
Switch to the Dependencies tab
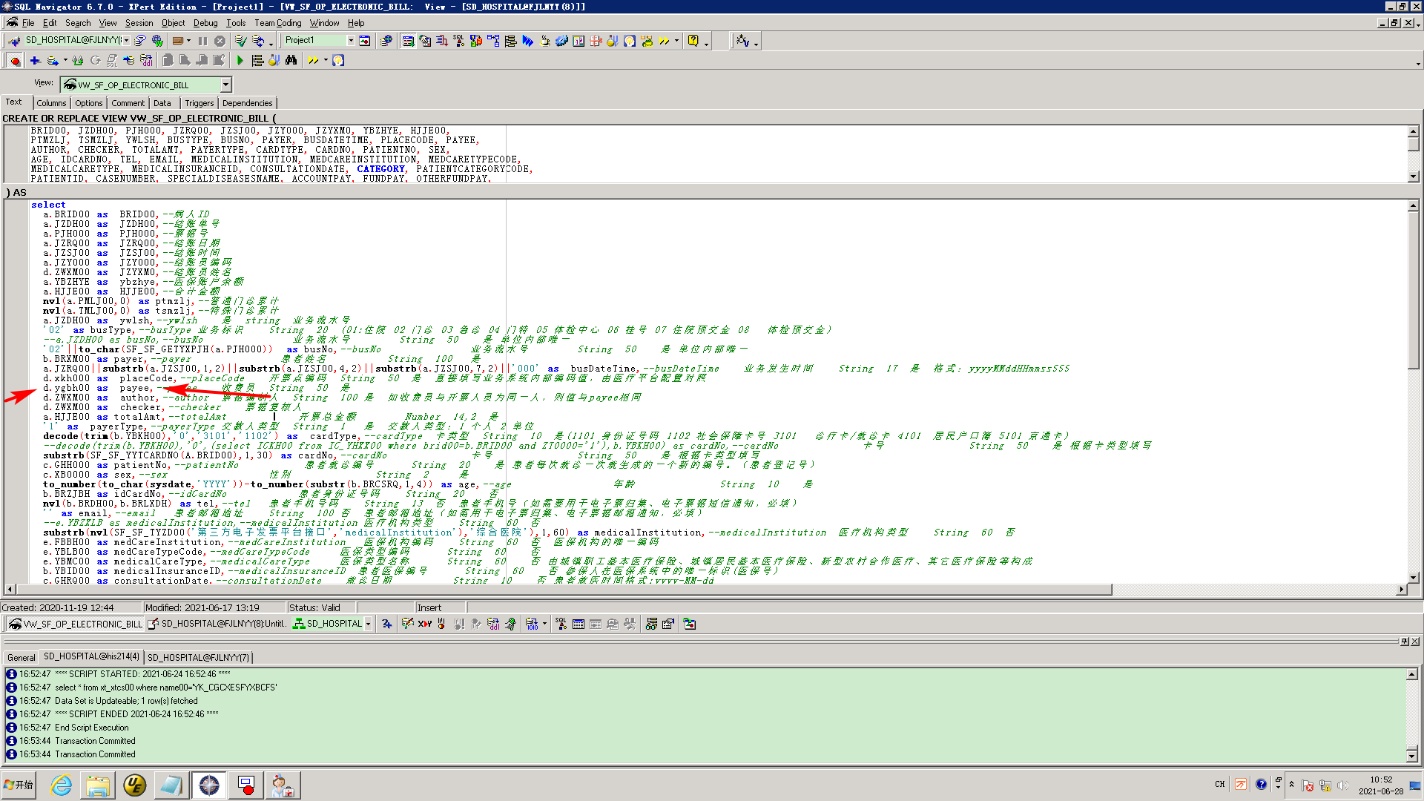[x=247, y=103]
